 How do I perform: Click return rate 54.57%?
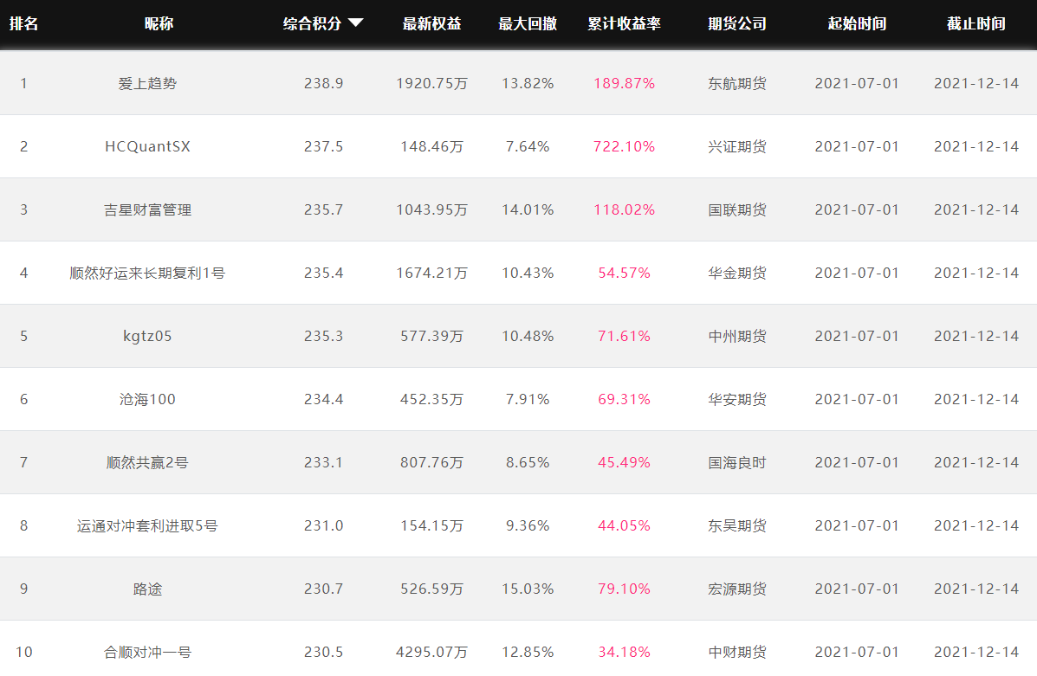point(625,273)
